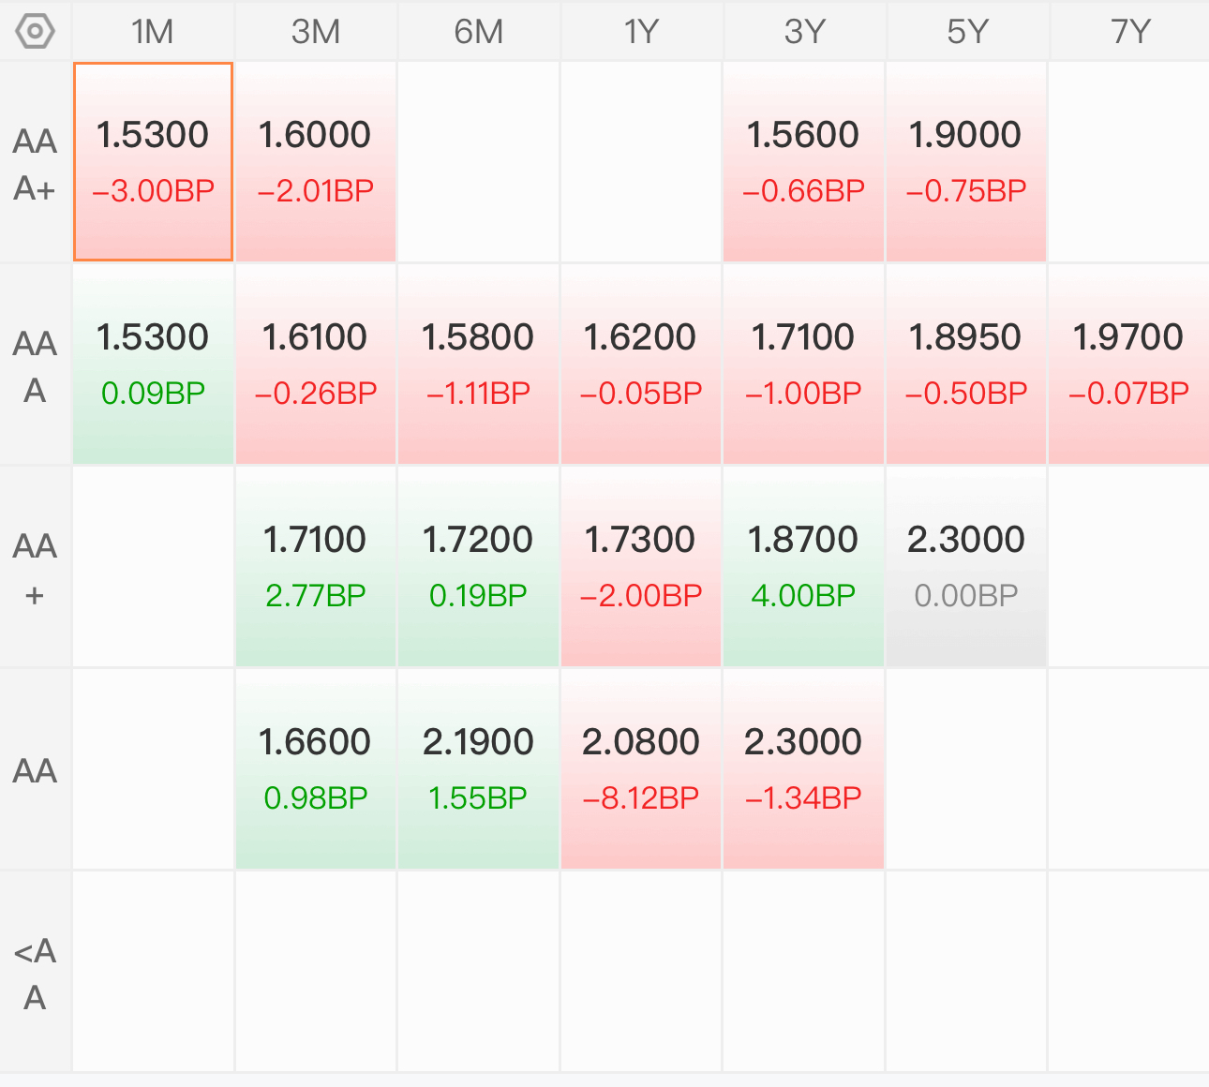1209x1087 pixels.
Task: Click AAA 5Y cell showing 1.8950
Action: 966,365
